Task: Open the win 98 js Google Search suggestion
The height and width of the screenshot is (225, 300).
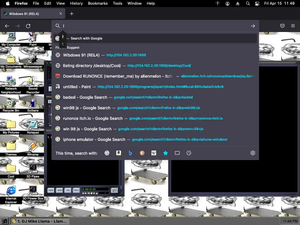Action: [x=155, y=129]
